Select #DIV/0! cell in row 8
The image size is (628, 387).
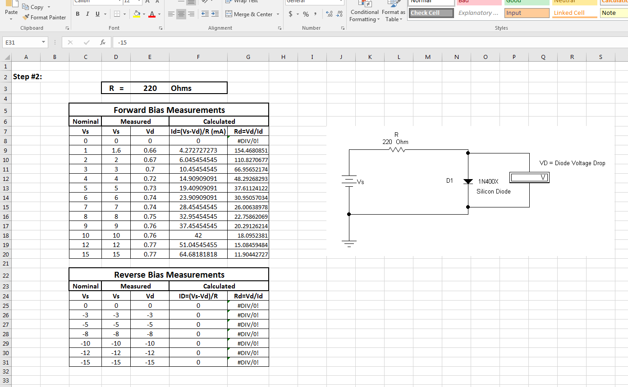(x=248, y=141)
